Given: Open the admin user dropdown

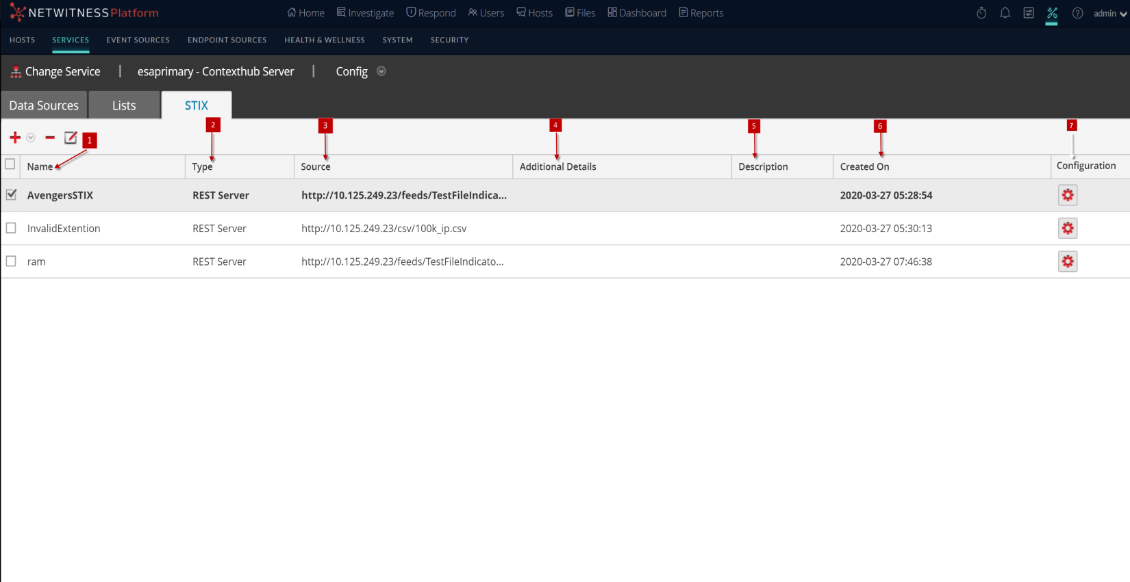Looking at the screenshot, I should click(x=1109, y=13).
